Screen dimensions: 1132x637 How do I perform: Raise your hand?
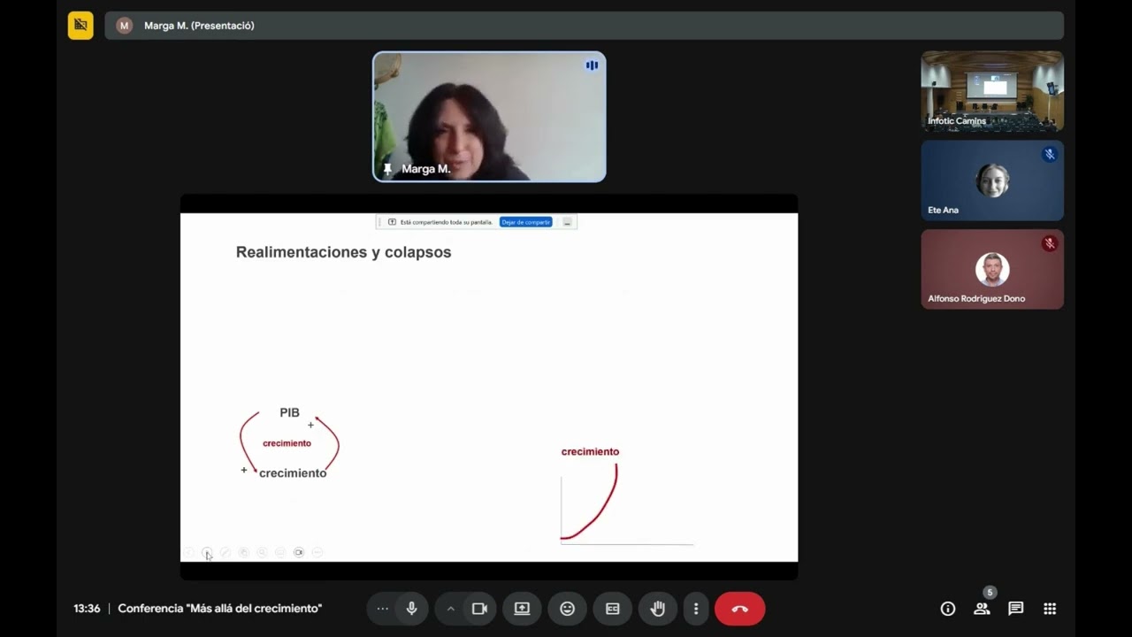click(x=657, y=609)
